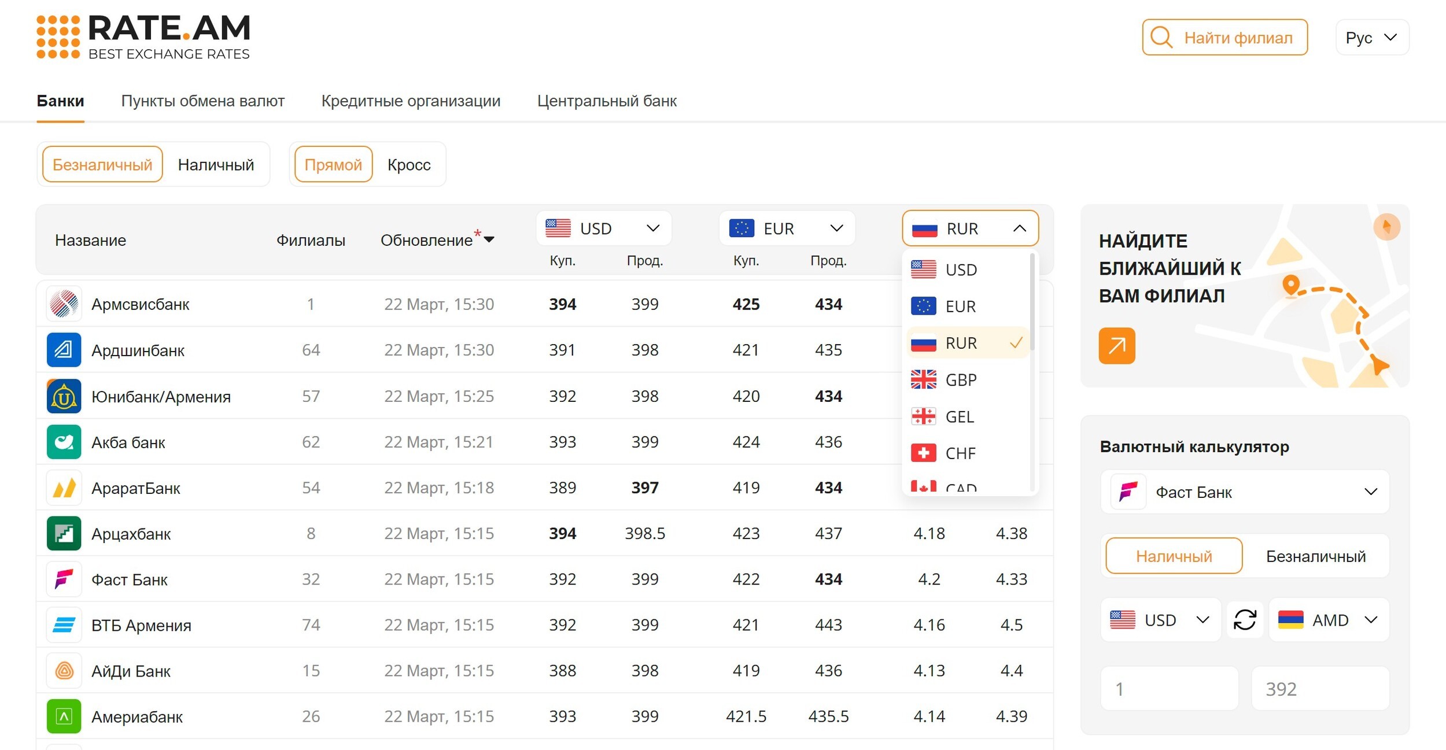Choose RUR from the open currency list
The height and width of the screenshot is (750, 1446).
[967, 343]
